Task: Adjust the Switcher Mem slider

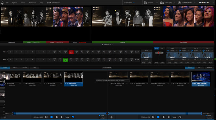Action: (137, 3)
